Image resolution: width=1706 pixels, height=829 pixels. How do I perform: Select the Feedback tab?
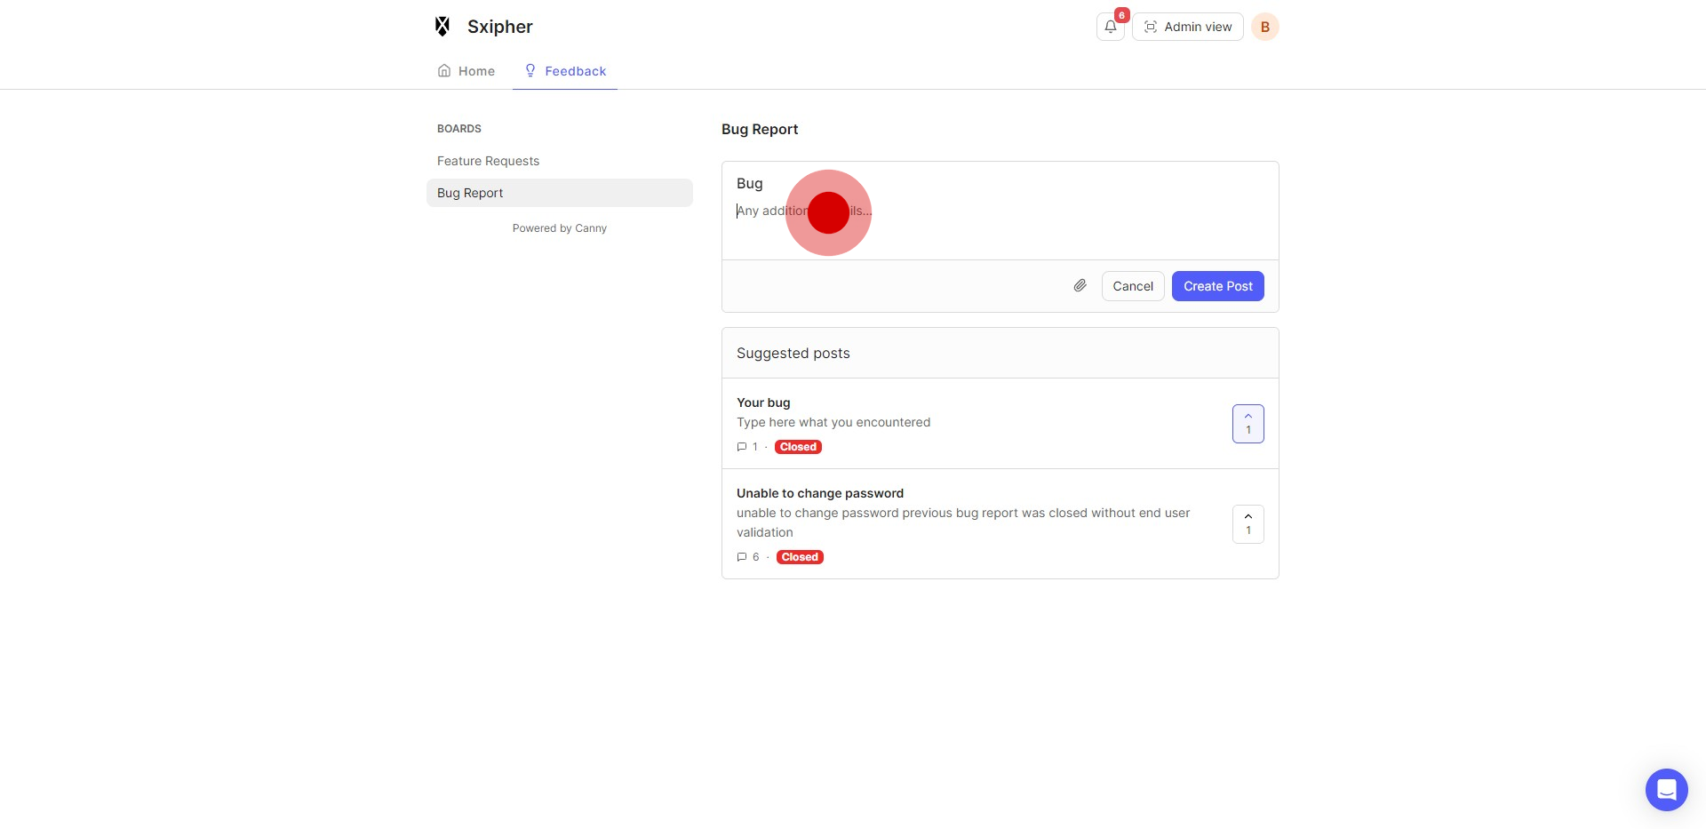click(x=565, y=71)
